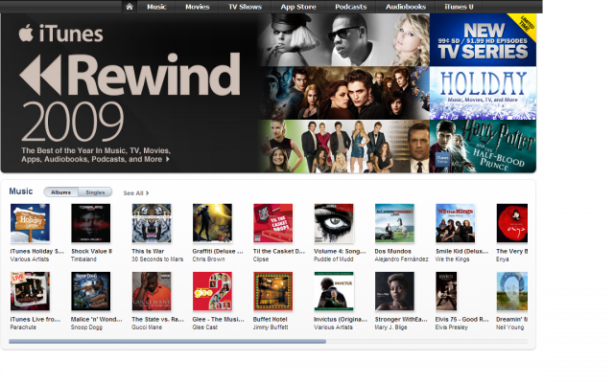Click the Alejandro Fernández artist name
The width and height of the screenshot is (614, 383).
401,259
